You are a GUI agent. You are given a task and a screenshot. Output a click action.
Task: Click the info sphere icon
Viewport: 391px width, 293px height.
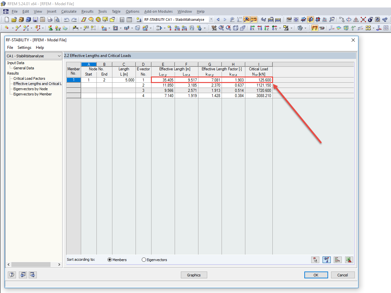coord(370,20)
